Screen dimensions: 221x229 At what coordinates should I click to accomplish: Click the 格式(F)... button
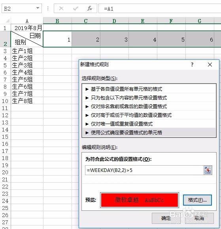pyautogui.click(x=197, y=200)
